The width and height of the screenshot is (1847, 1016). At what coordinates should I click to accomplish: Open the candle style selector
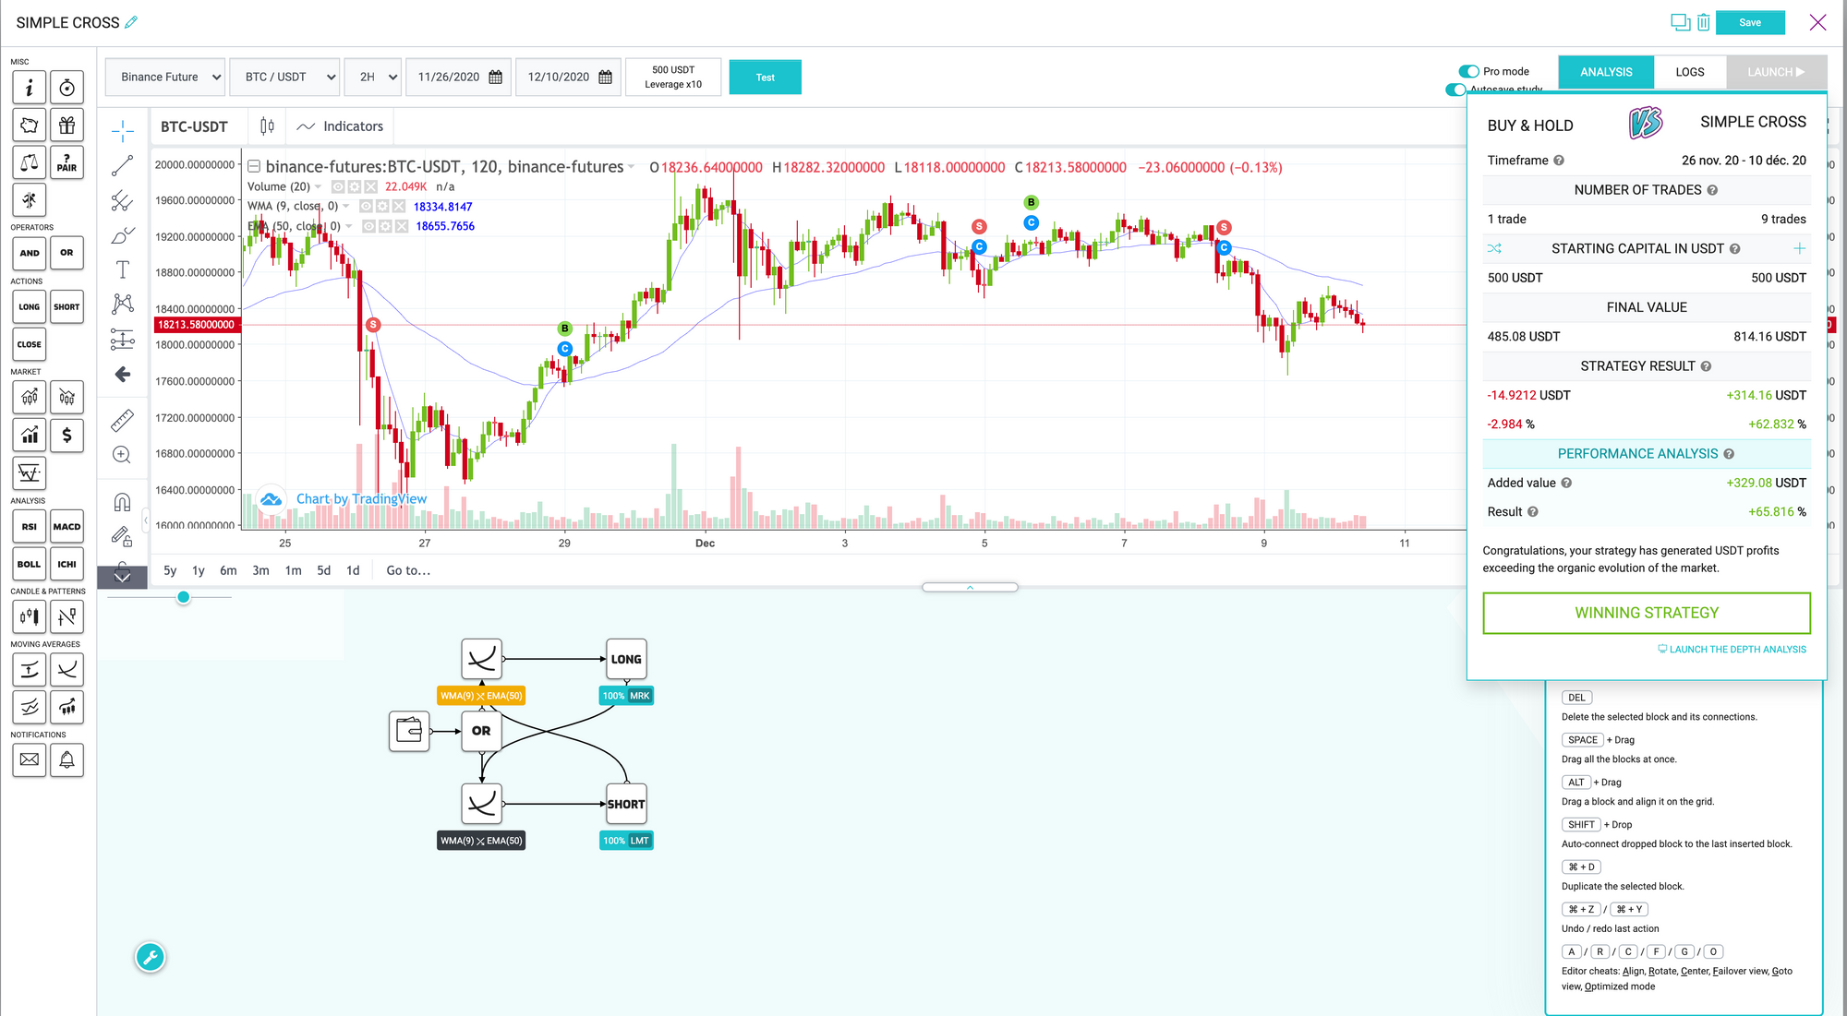coord(267,126)
